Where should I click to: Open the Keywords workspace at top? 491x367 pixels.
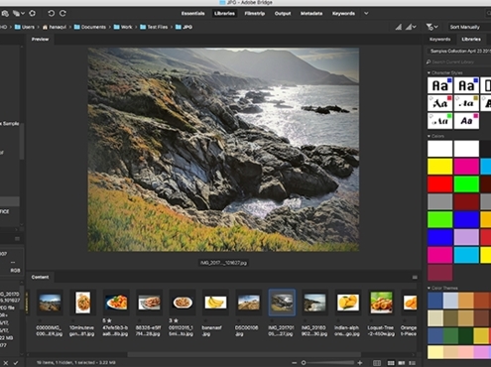[x=343, y=14]
